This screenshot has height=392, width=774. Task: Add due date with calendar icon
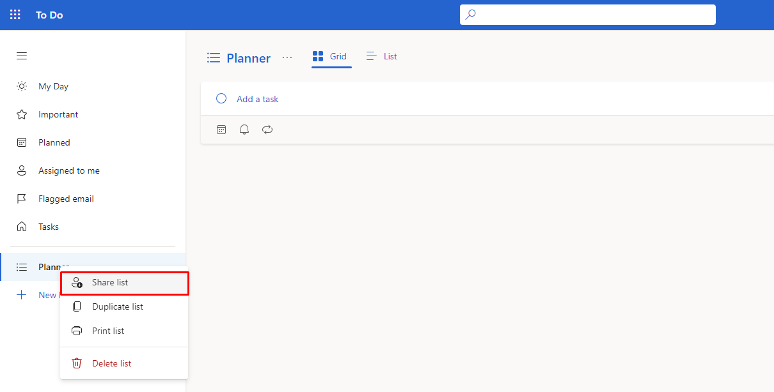coord(221,130)
